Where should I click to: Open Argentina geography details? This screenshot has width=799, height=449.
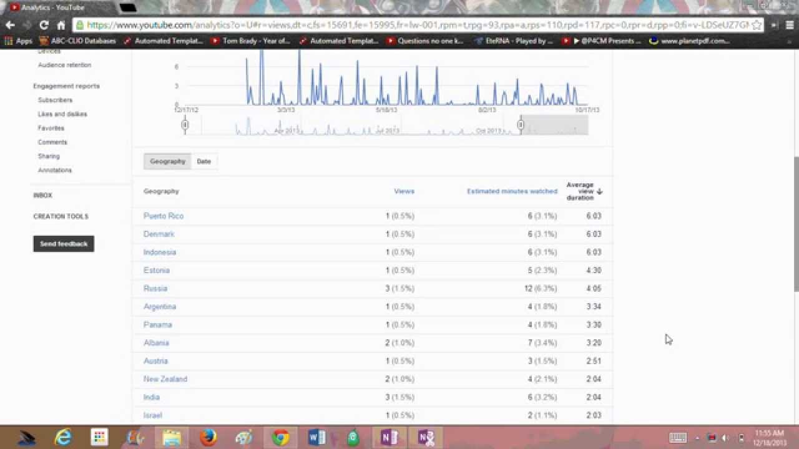tap(160, 306)
